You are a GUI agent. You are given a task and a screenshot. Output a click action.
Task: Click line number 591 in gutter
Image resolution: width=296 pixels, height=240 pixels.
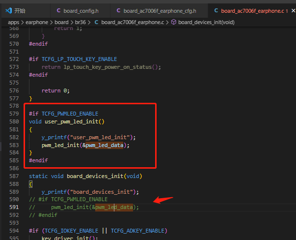click(14, 207)
